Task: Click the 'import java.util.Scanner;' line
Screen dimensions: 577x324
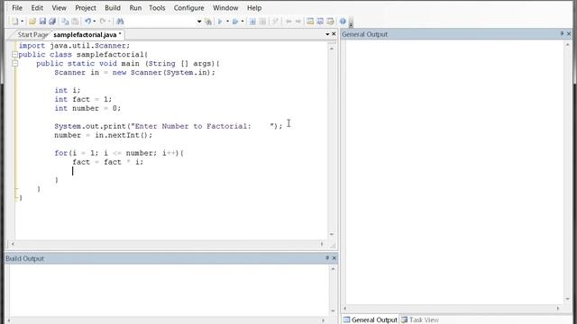Action: pyautogui.click(x=74, y=46)
